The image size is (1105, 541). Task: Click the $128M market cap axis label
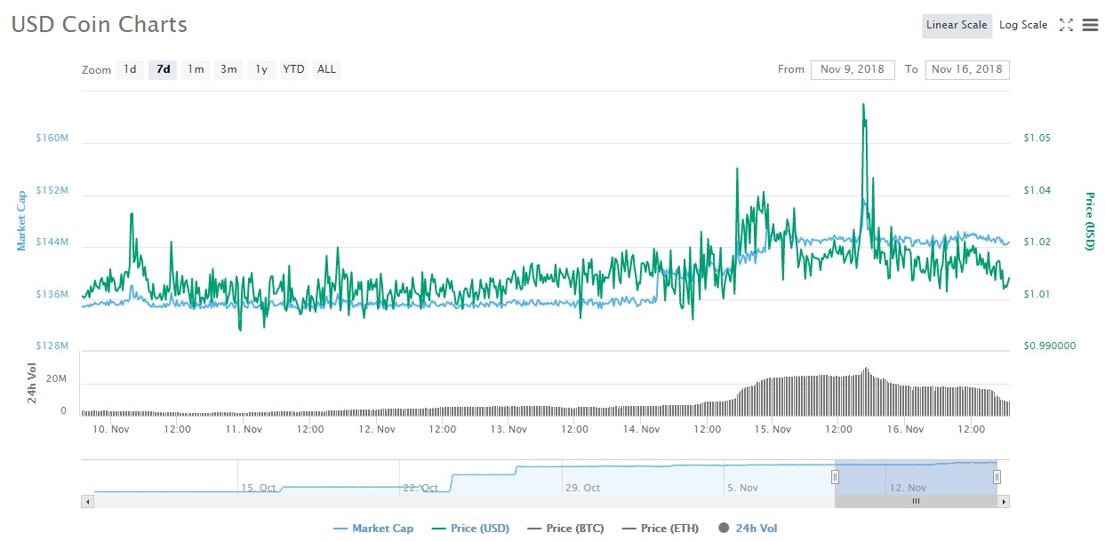point(52,346)
